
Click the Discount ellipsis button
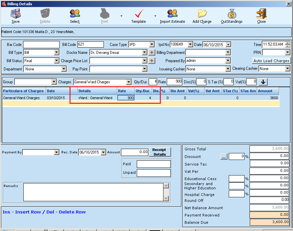tap(224, 157)
